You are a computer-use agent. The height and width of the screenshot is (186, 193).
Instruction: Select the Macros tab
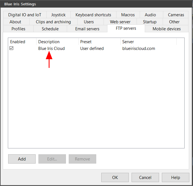click(x=128, y=15)
